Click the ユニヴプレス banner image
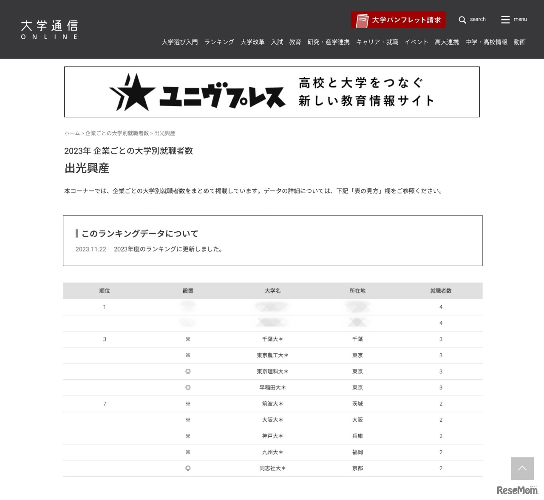Viewport: 544px width, 500px height. coord(272,92)
